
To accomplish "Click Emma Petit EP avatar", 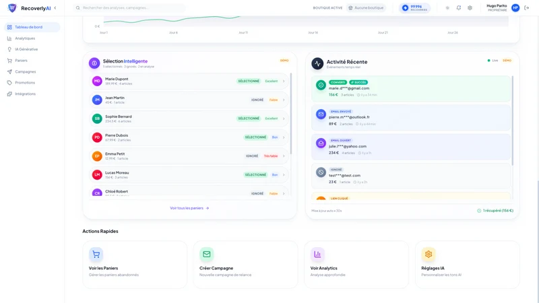I will (97, 156).
